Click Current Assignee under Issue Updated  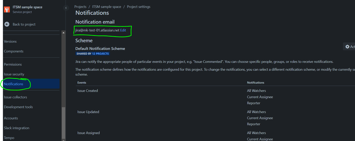(260, 118)
